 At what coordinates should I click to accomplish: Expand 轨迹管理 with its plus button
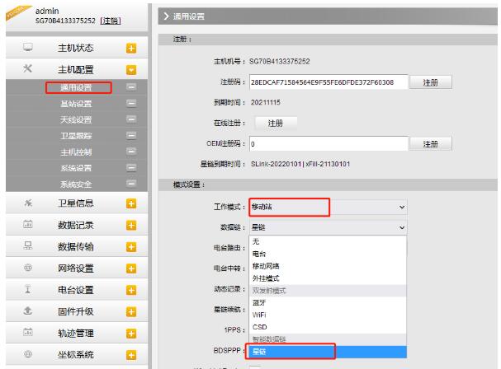pyautogui.click(x=131, y=334)
